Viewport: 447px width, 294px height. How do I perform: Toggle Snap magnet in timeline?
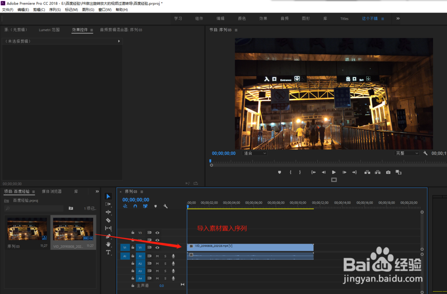(135, 206)
